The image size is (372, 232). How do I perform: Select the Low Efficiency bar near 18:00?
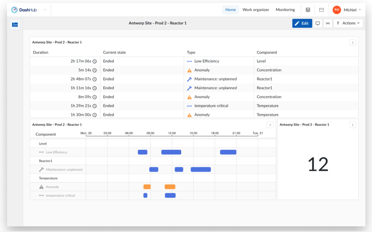[228, 152]
